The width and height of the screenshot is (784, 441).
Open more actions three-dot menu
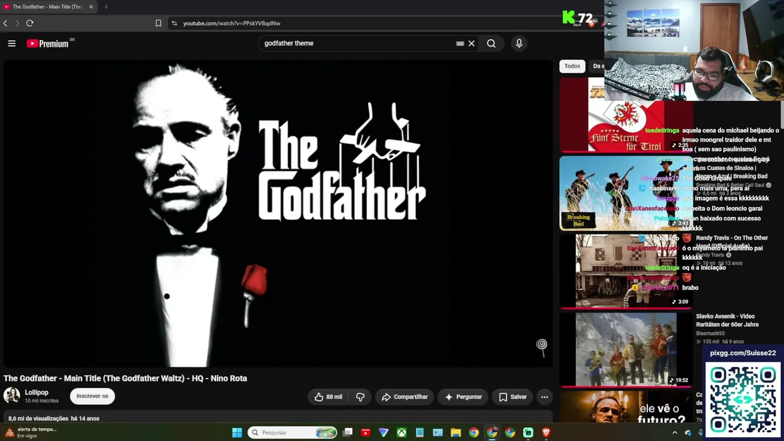coord(545,397)
